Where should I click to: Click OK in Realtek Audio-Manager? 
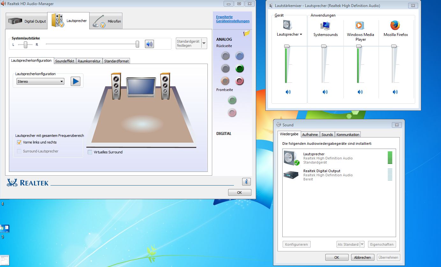point(240,193)
